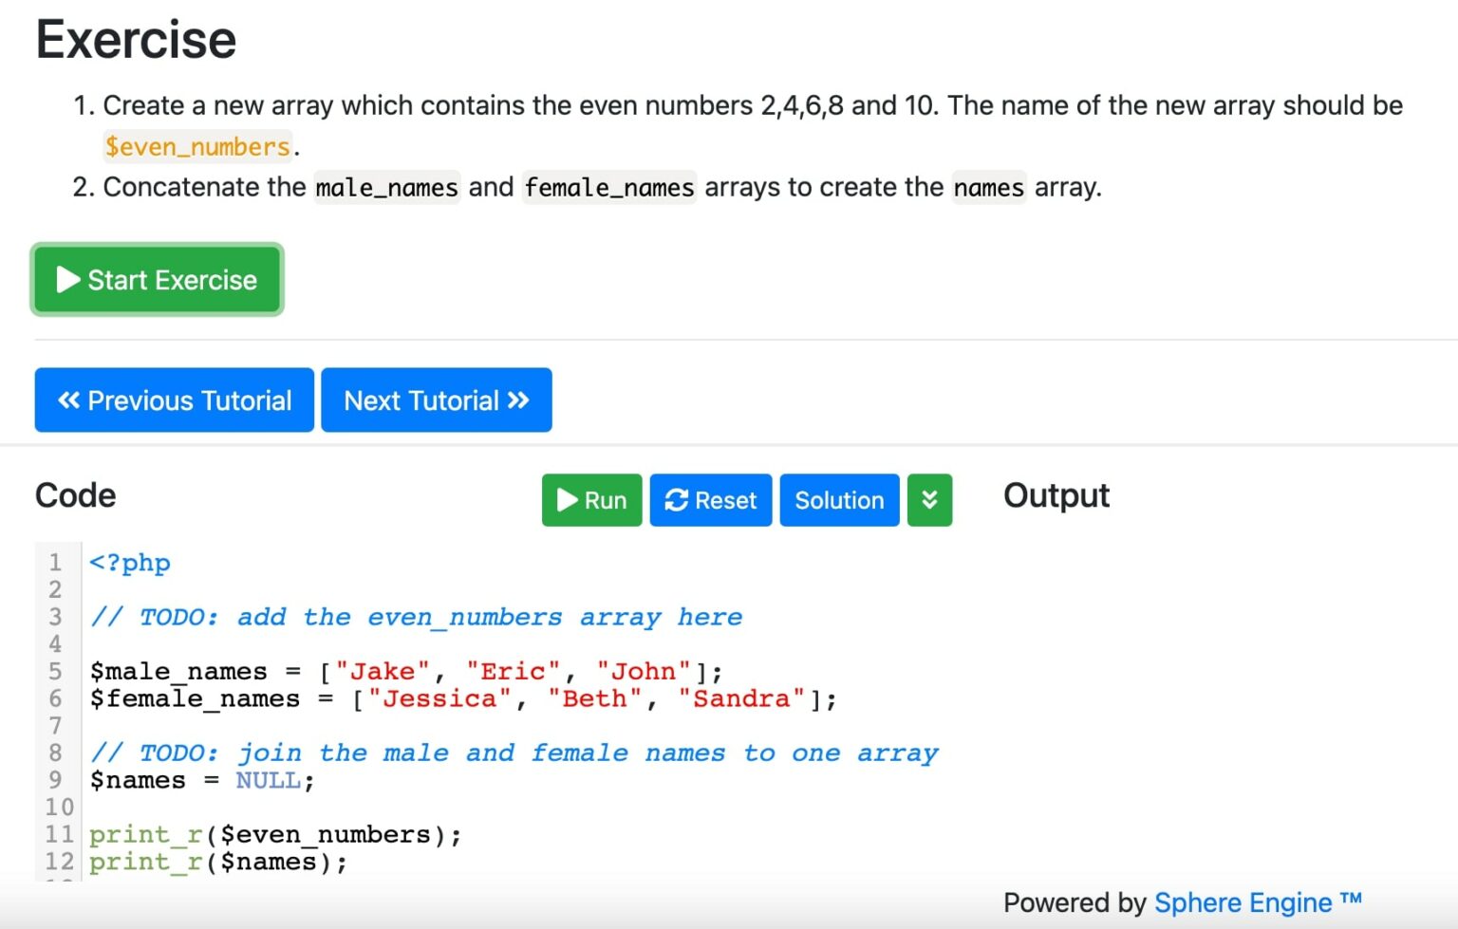
Task: Switch to the Output panel
Action: (x=1056, y=494)
